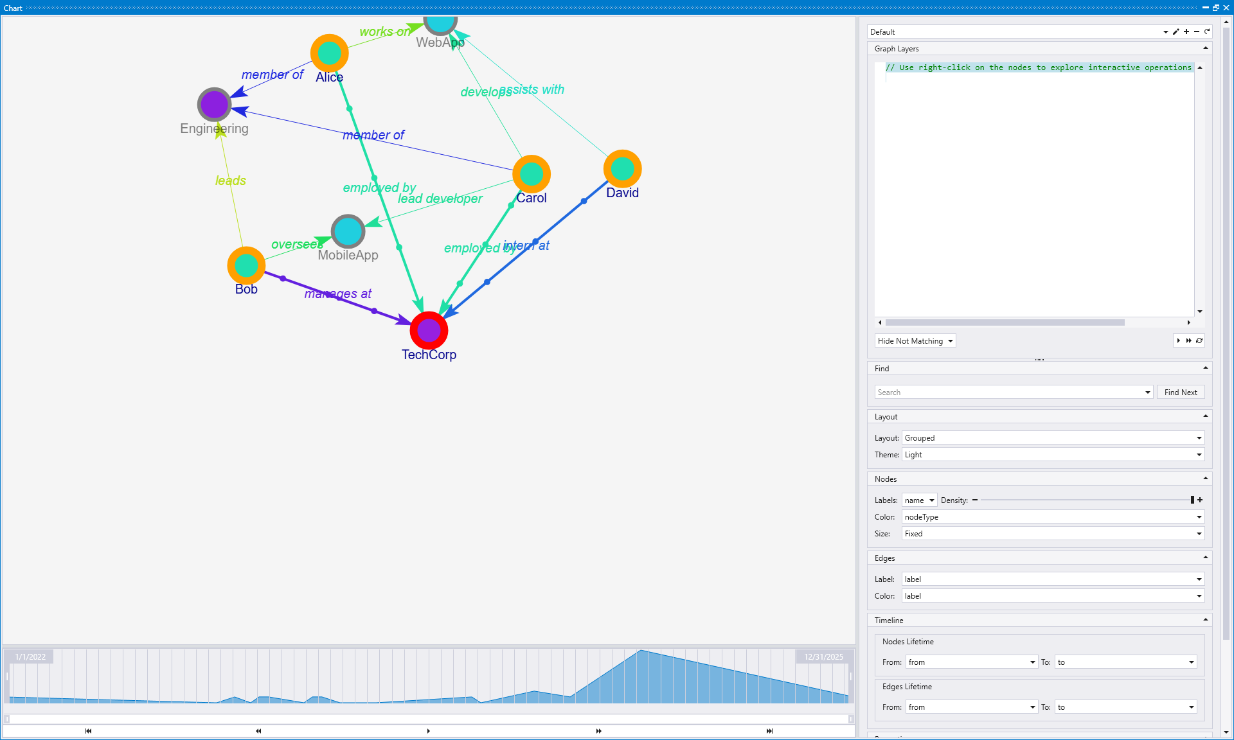
Task: Skip timeline back to the start
Action: pyautogui.click(x=87, y=731)
